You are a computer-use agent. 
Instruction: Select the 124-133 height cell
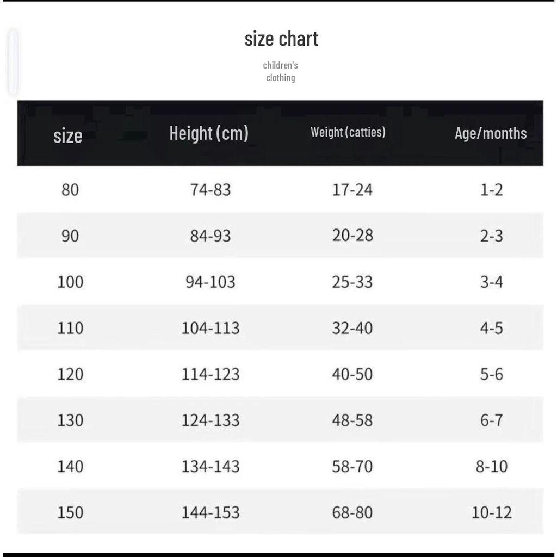pyautogui.click(x=211, y=420)
